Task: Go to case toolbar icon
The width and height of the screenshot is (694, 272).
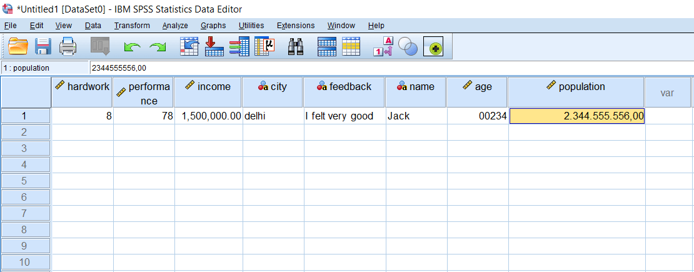Action: click(189, 46)
